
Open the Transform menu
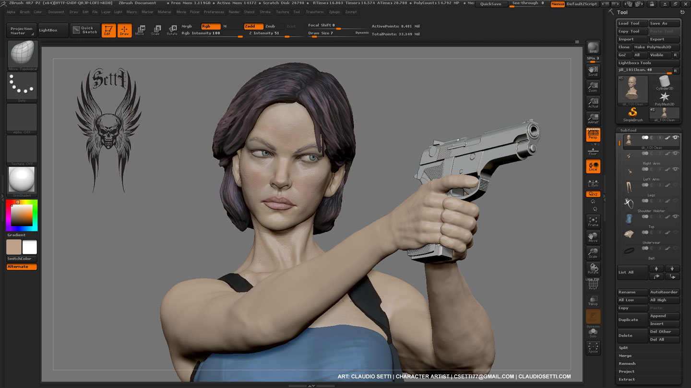[x=314, y=12]
